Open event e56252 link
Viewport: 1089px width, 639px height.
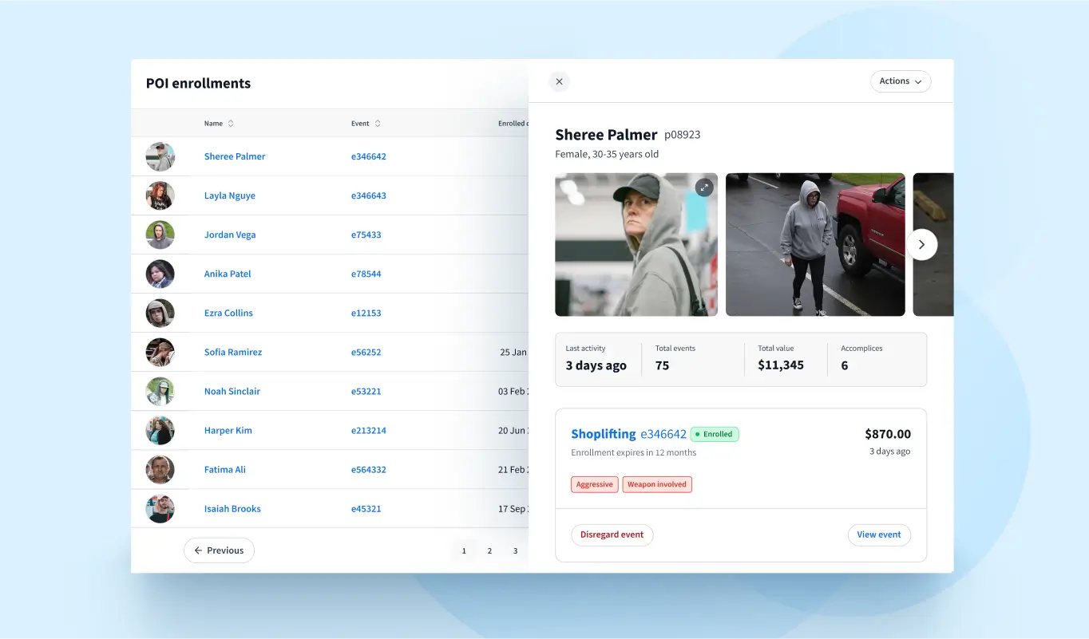pos(366,352)
